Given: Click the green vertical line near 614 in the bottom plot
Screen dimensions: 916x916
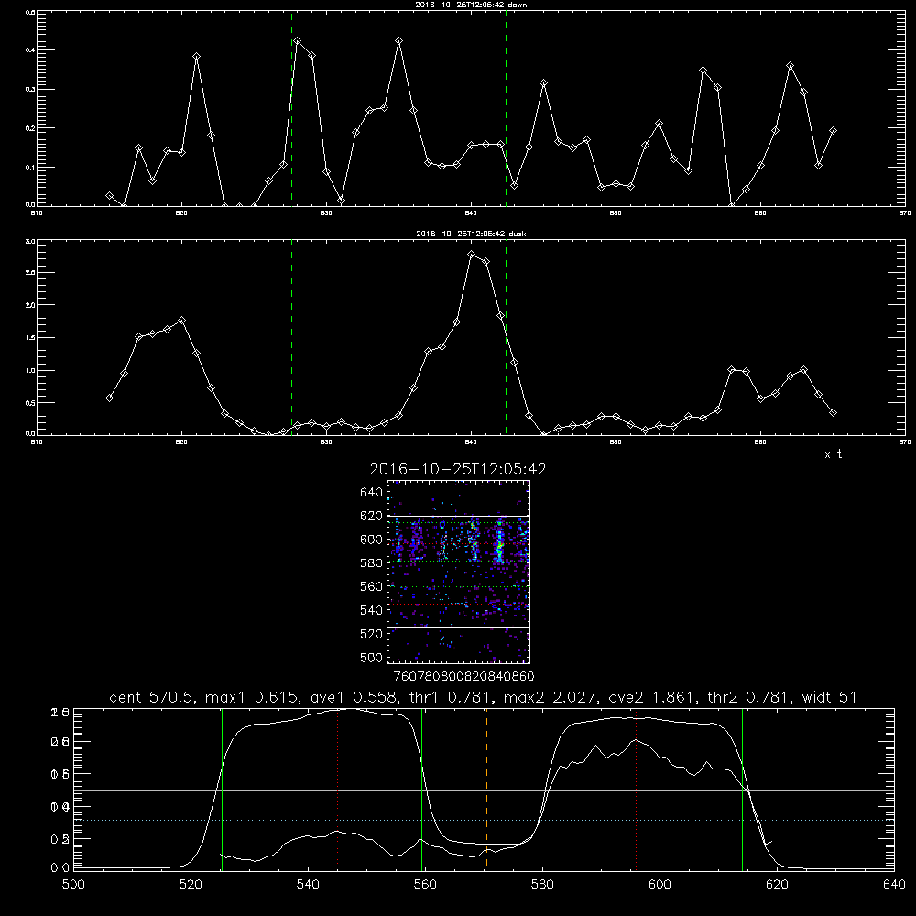Looking at the screenshot, I should point(743,789).
